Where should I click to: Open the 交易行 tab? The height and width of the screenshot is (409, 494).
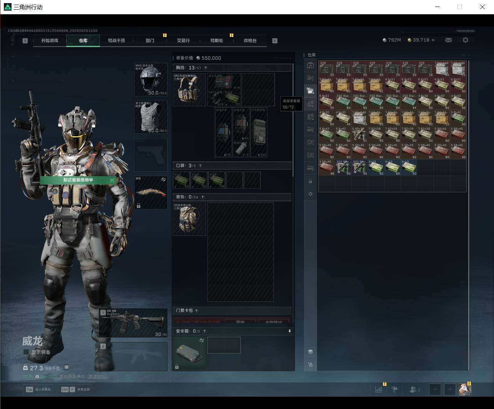183,40
